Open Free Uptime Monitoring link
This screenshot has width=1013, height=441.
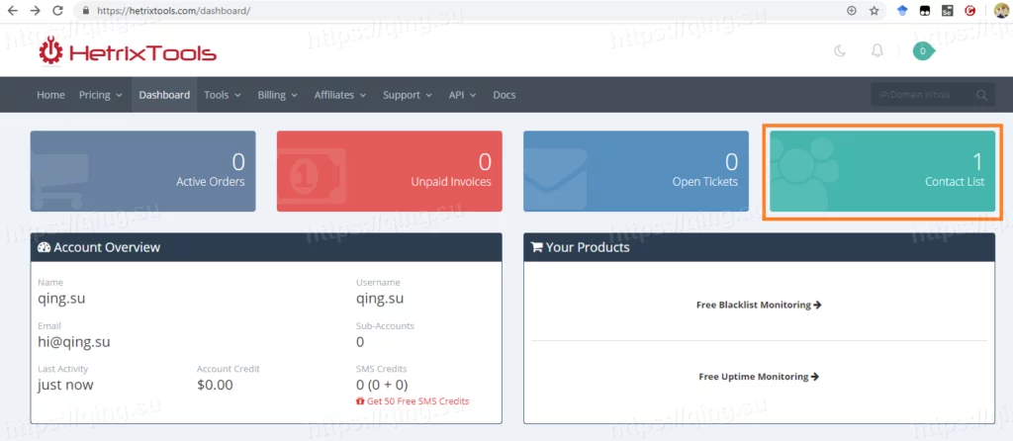pos(759,377)
